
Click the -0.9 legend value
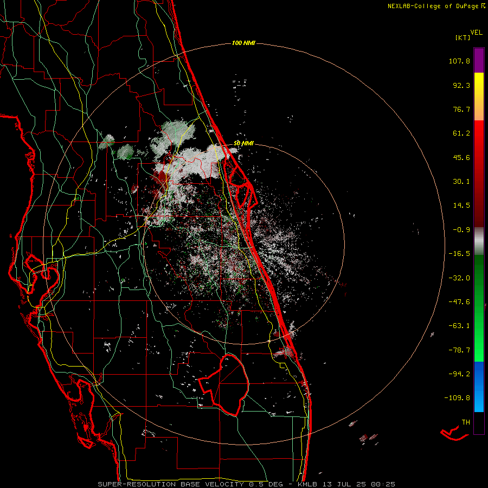[x=461, y=230]
